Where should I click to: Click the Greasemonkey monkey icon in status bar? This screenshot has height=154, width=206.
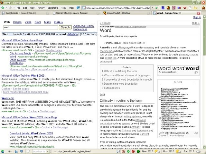123,151
